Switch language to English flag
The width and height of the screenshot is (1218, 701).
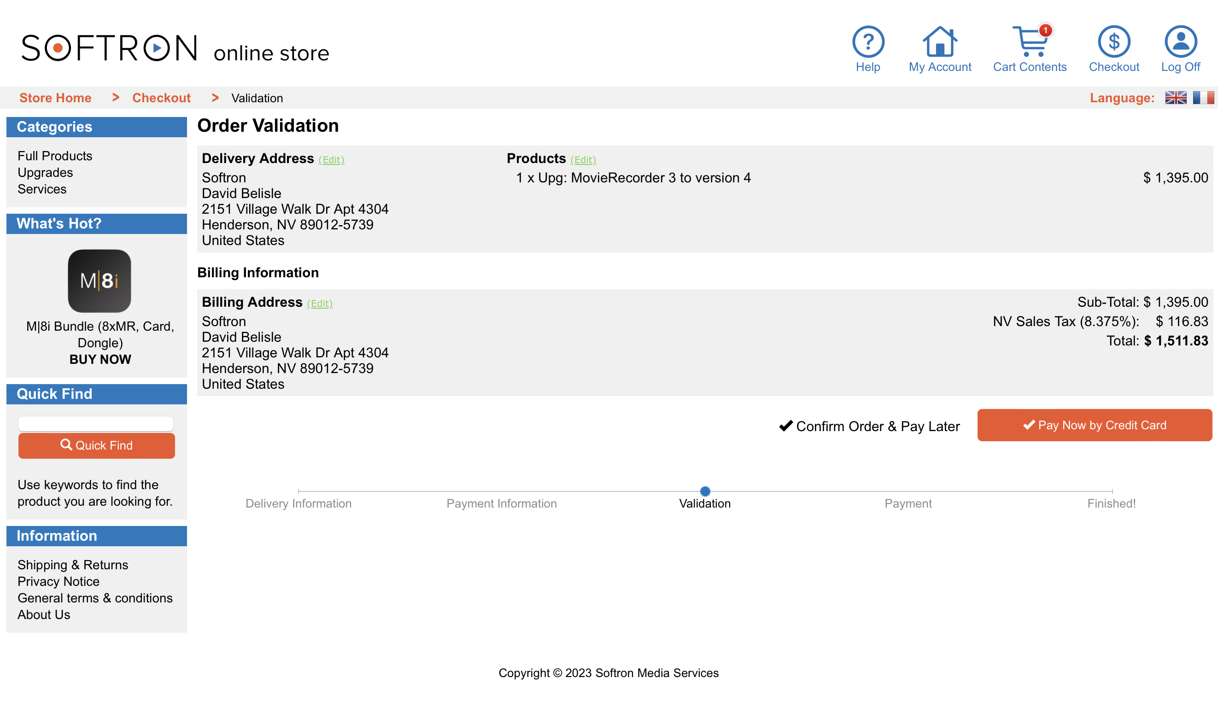click(1176, 98)
